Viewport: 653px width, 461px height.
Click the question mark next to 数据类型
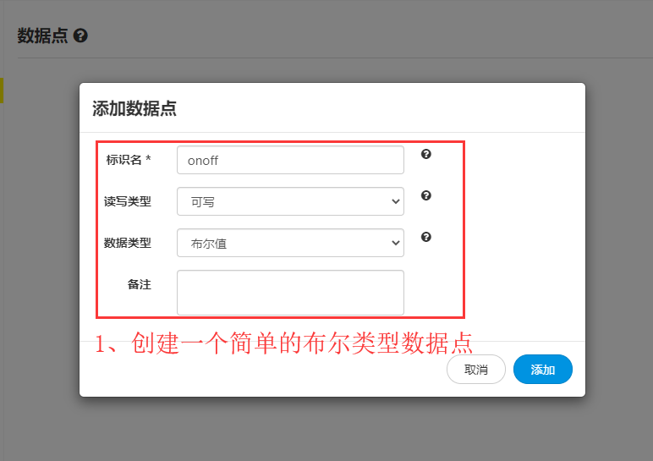[426, 237]
